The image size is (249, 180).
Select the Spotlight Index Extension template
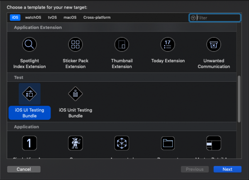point(29,45)
